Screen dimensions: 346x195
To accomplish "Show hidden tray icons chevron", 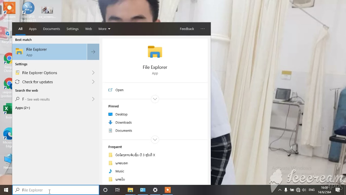I will [280, 190].
